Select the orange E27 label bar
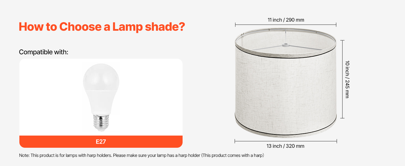 pyautogui.click(x=101, y=142)
